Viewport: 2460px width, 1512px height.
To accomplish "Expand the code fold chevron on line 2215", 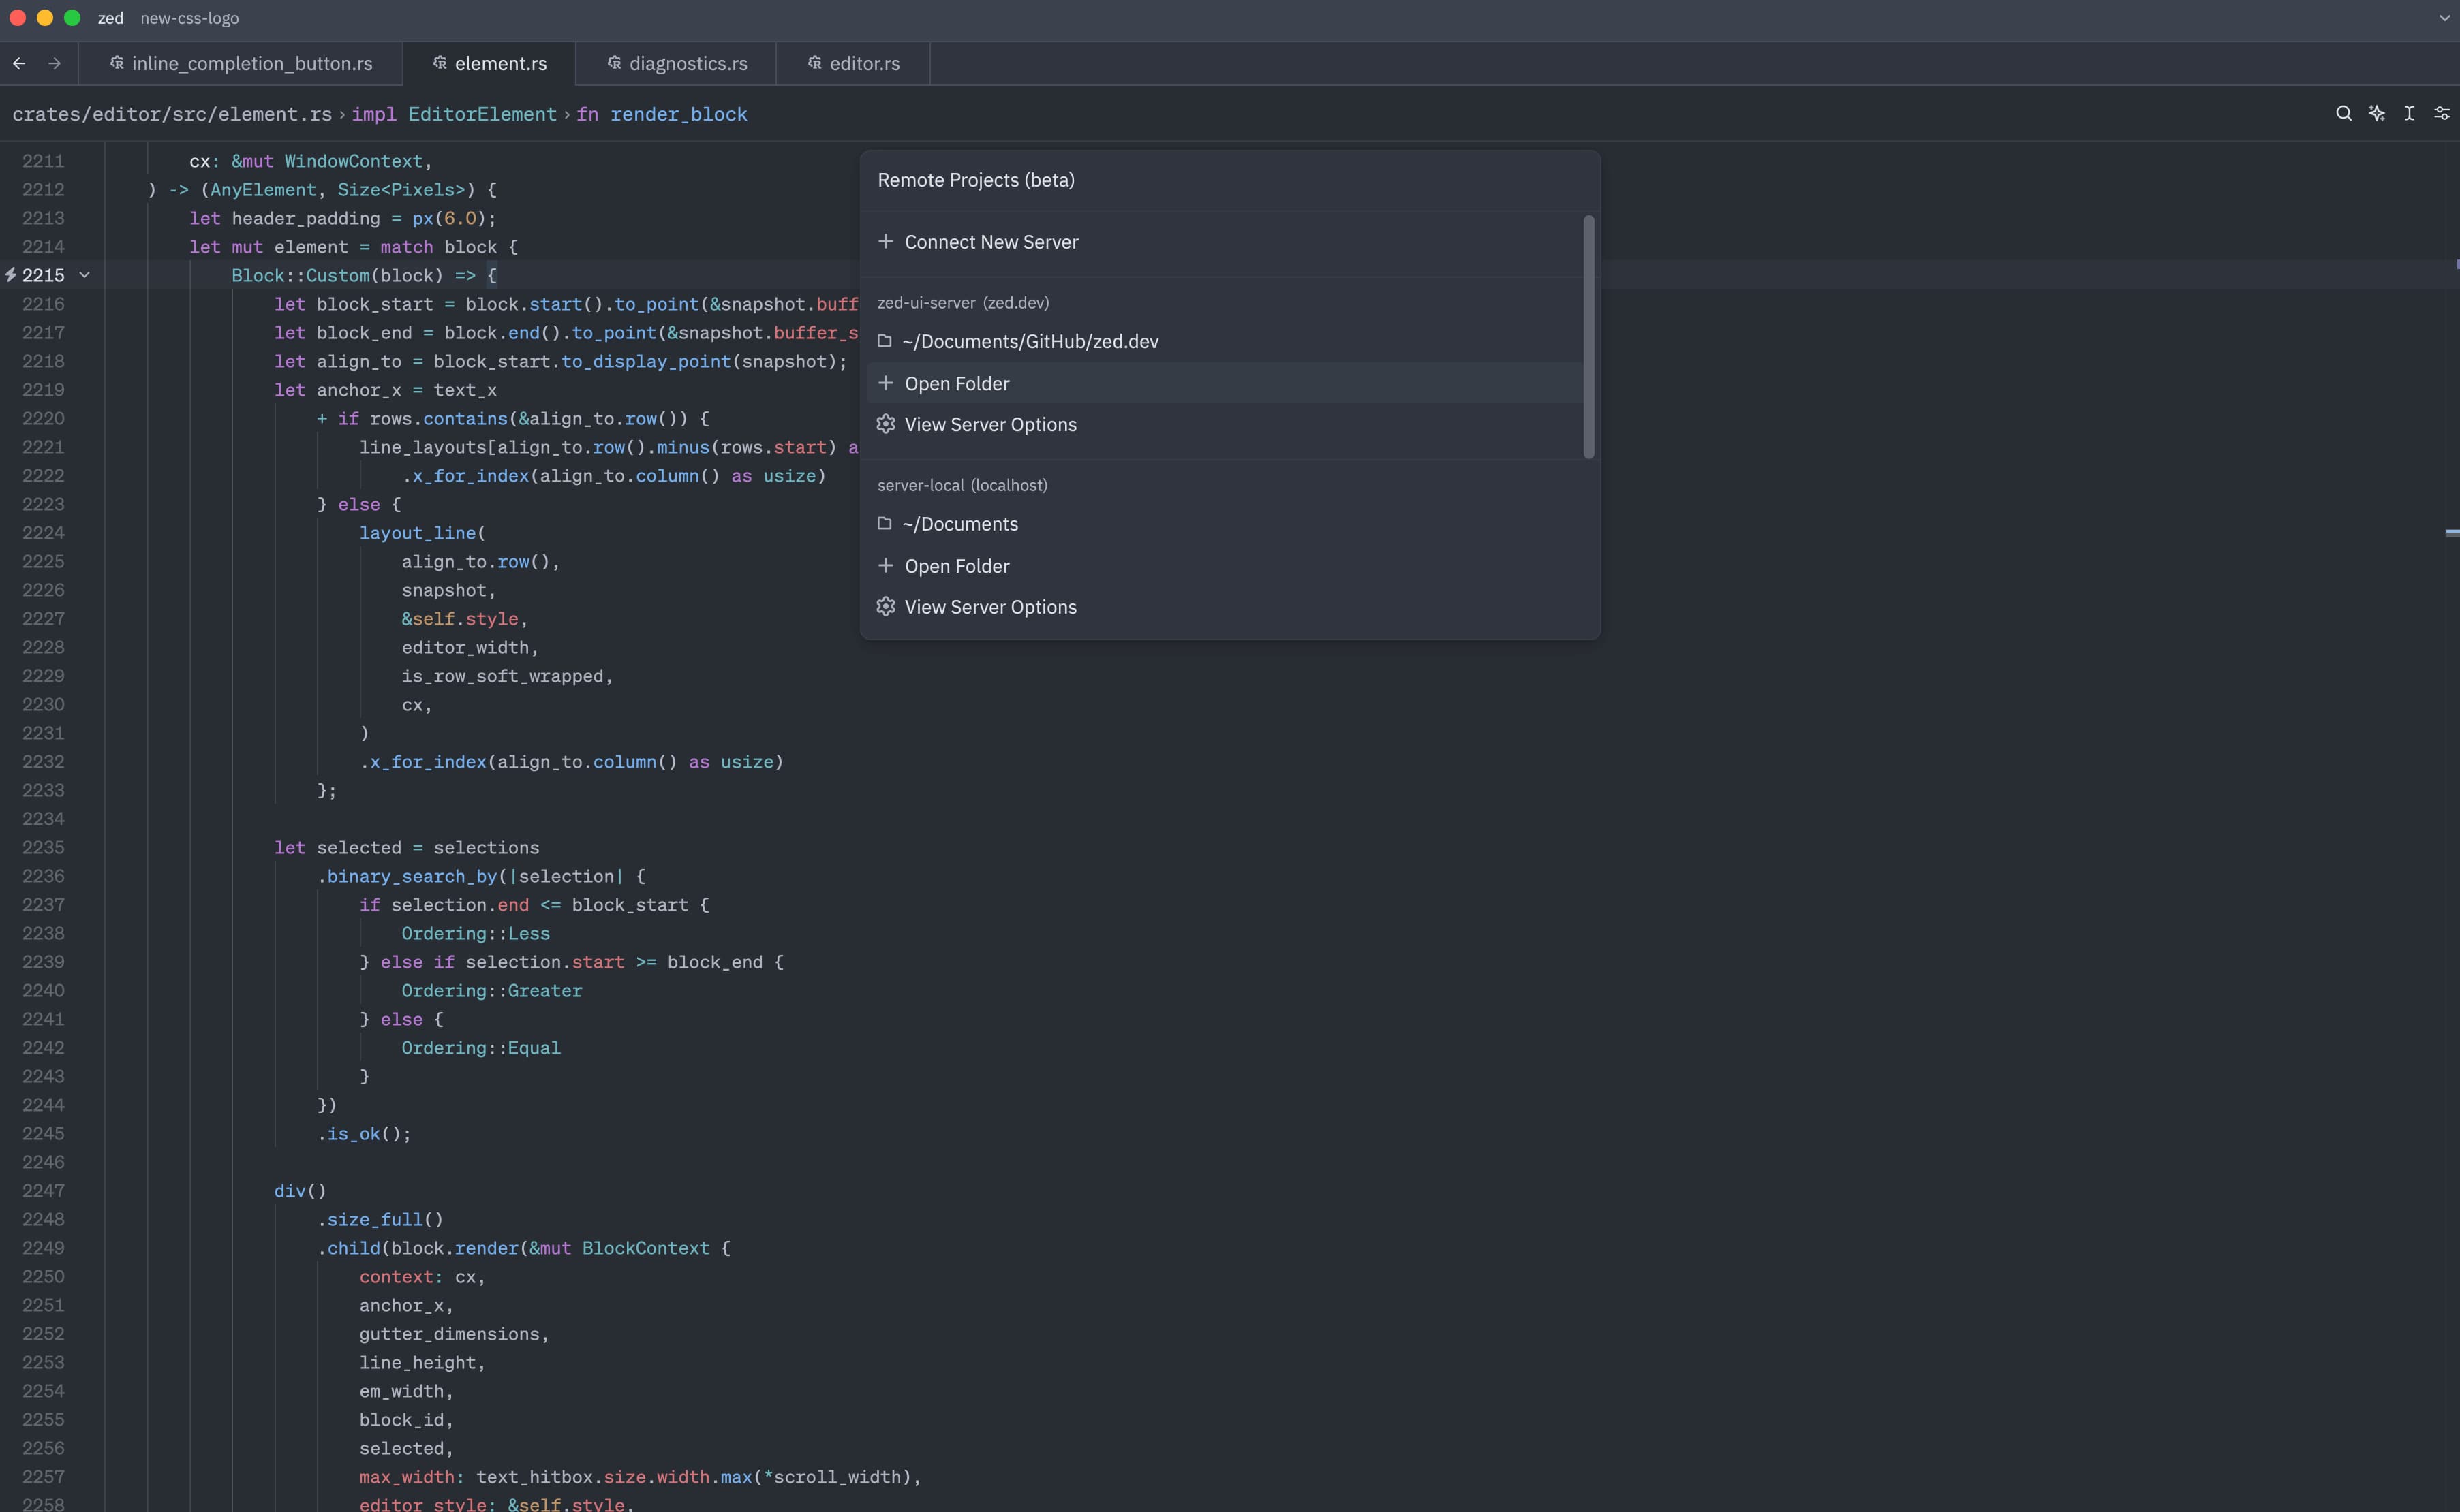I will point(84,275).
